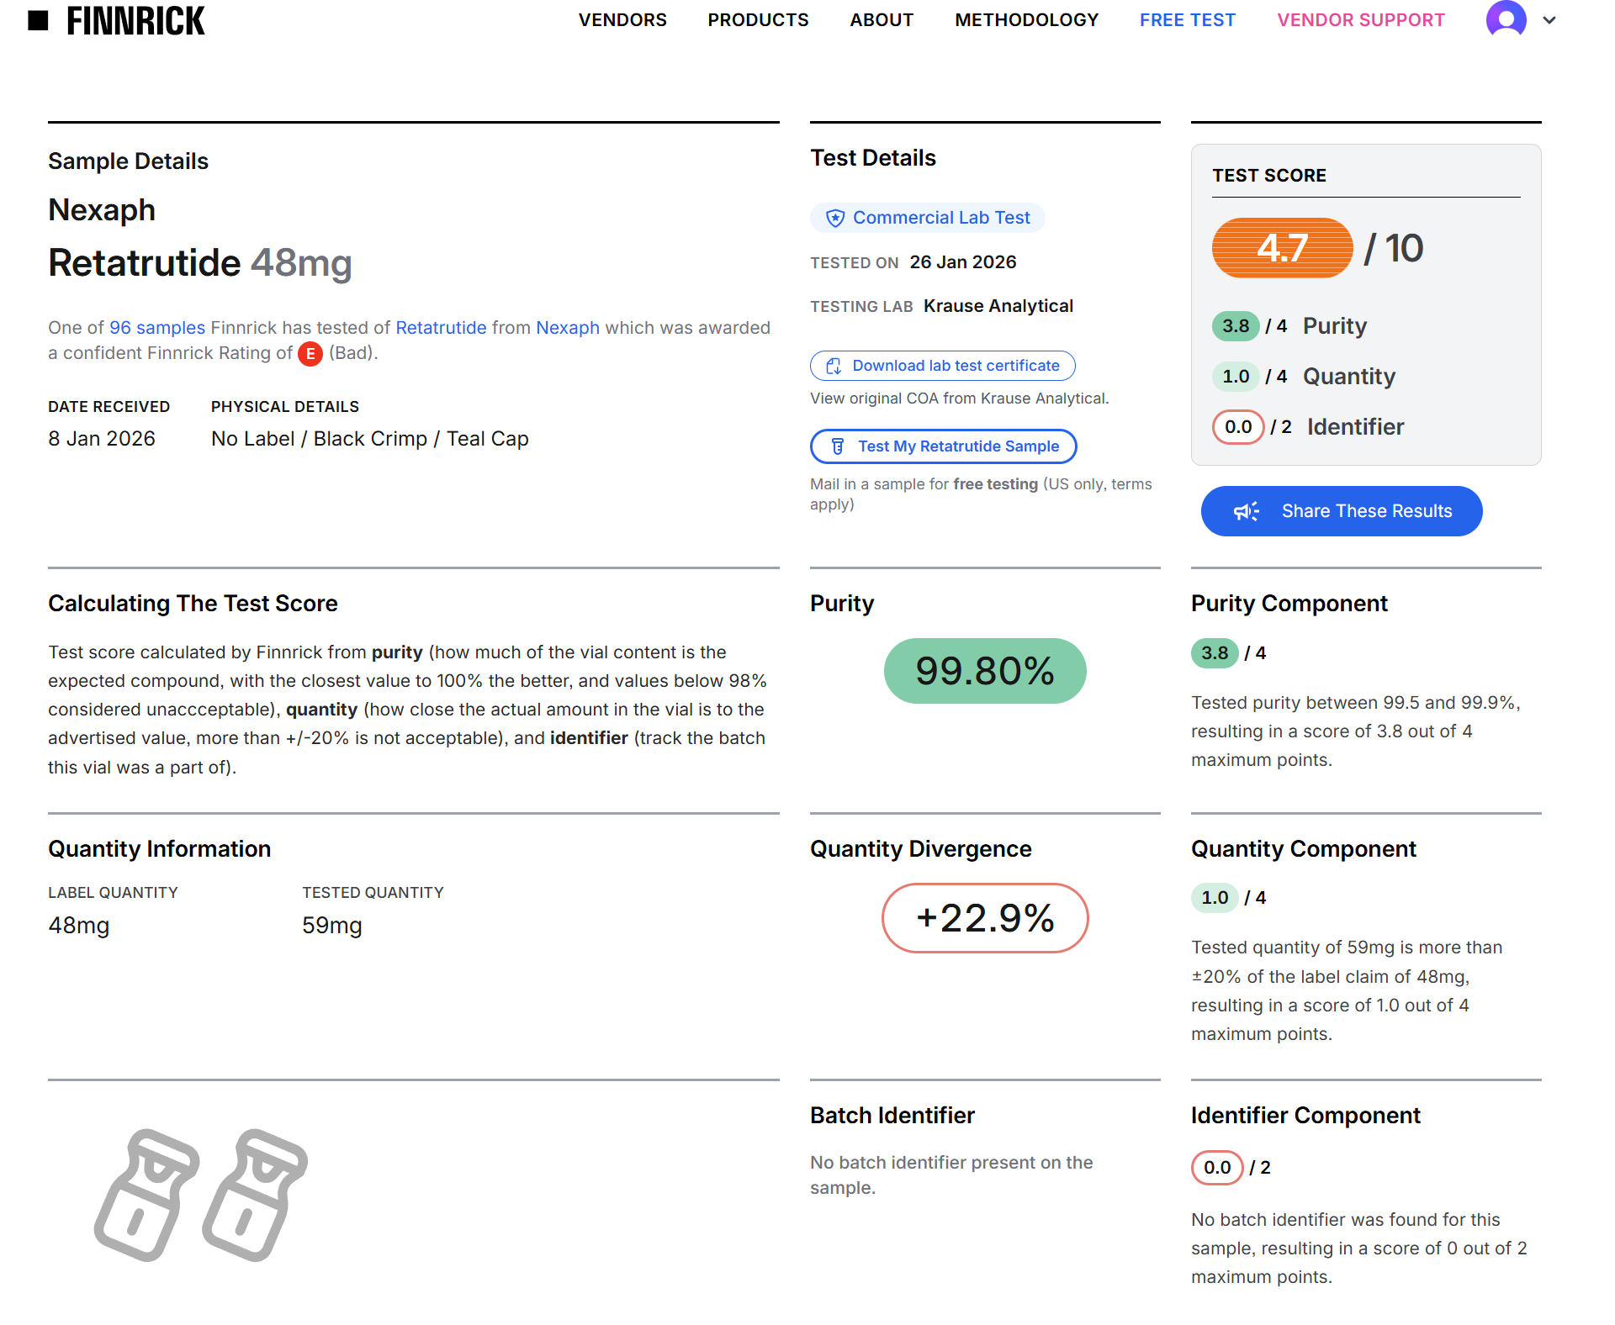Click the Calculating The Test Score heading
The image size is (1615, 1325).
point(193,604)
